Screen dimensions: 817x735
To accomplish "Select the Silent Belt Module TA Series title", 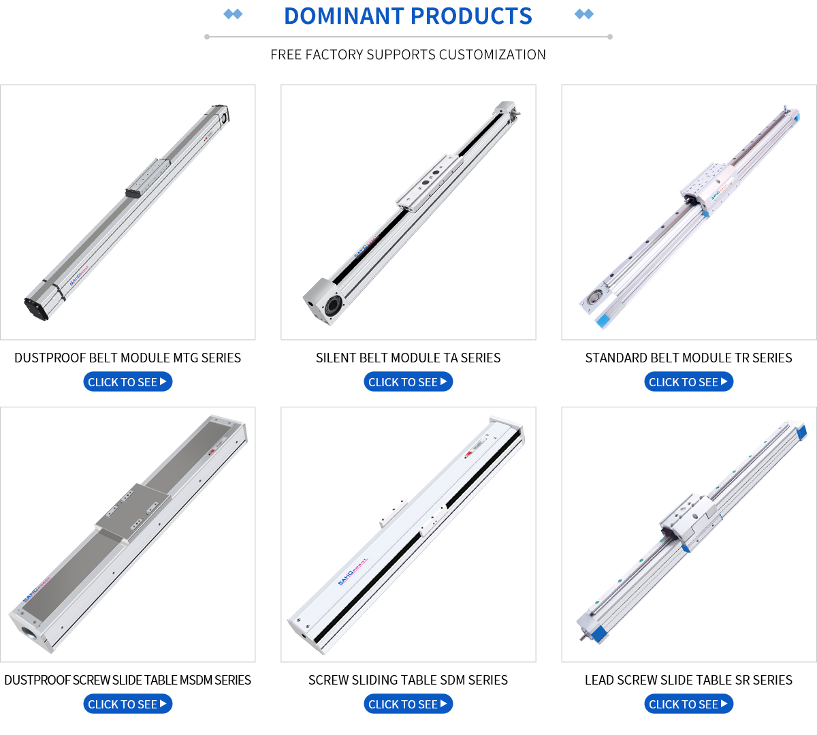I will click(408, 358).
